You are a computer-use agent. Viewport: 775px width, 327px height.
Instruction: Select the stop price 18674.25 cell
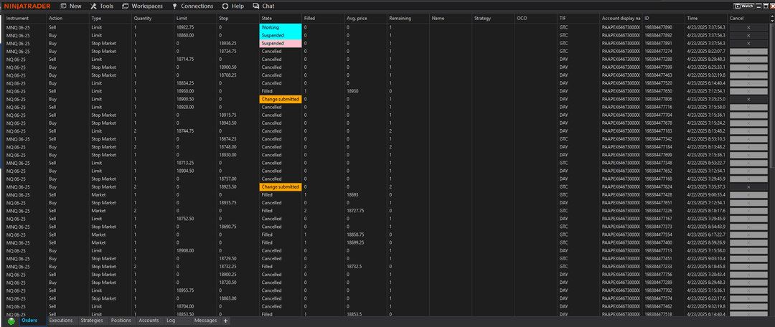(x=238, y=139)
